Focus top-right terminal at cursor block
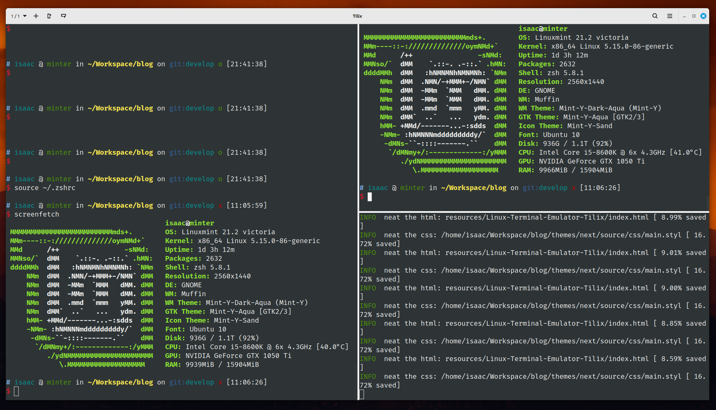716x410 pixels. click(370, 197)
